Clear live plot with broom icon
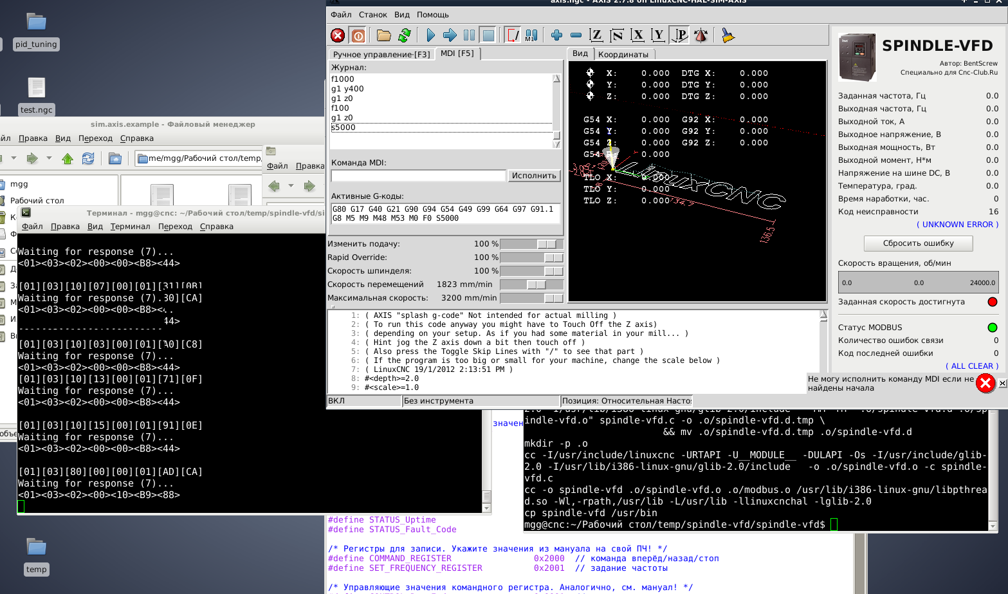The height and width of the screenshot is (594, 1008). click(x=728, y=35)
